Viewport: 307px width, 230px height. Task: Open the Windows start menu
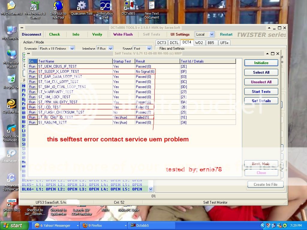coord(14,226)
